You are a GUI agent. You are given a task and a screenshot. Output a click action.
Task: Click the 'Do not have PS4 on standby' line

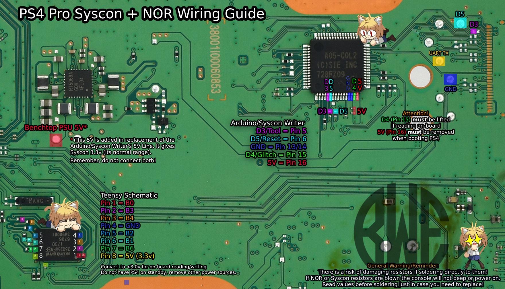168,272
